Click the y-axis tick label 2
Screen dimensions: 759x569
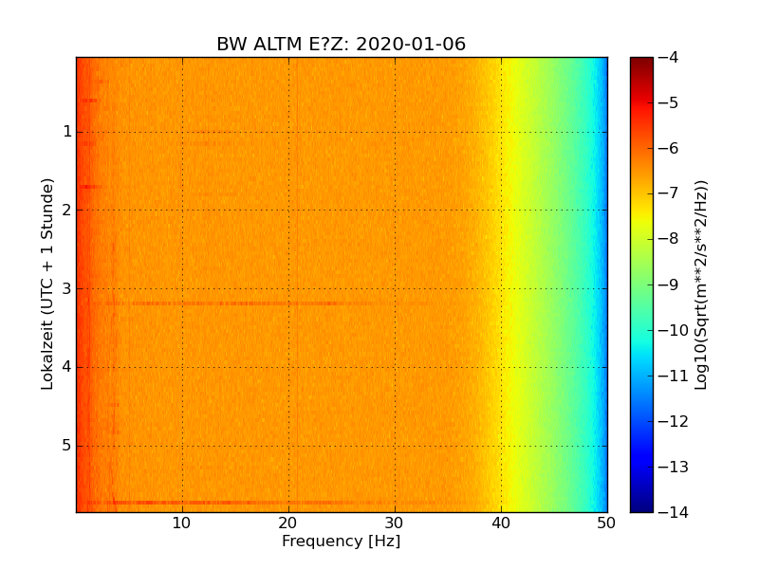67,210
